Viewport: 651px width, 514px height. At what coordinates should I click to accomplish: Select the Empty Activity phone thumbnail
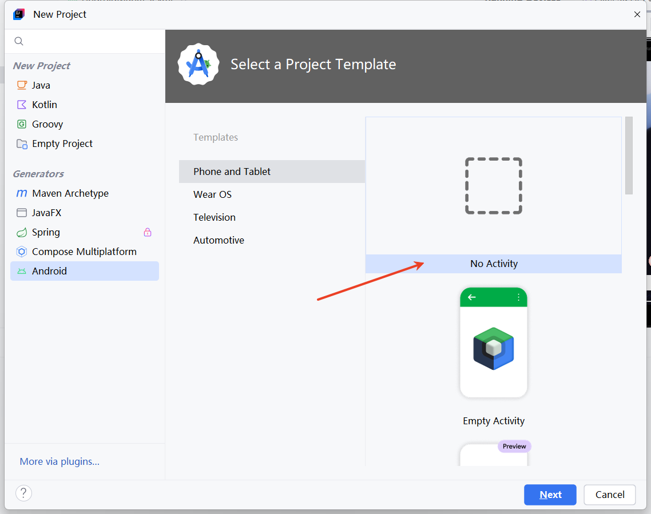tap(494, 342)
